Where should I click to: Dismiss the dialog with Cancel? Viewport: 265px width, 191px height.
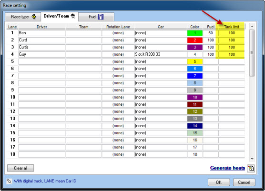pyautogui.click(x=244, y=182)
